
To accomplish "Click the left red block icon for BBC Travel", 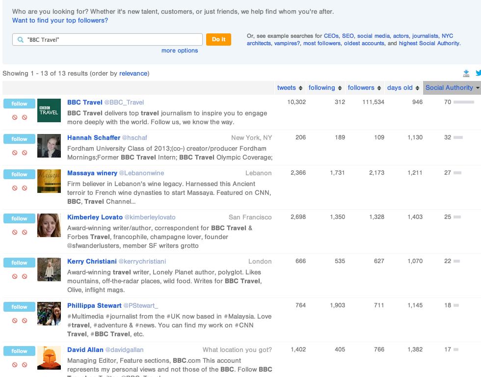I will point(15,117).
